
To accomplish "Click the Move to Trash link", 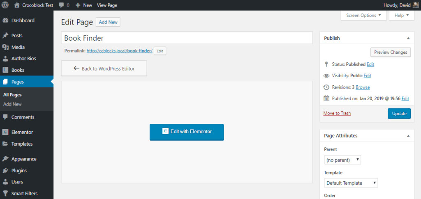I will click(337, 113).
